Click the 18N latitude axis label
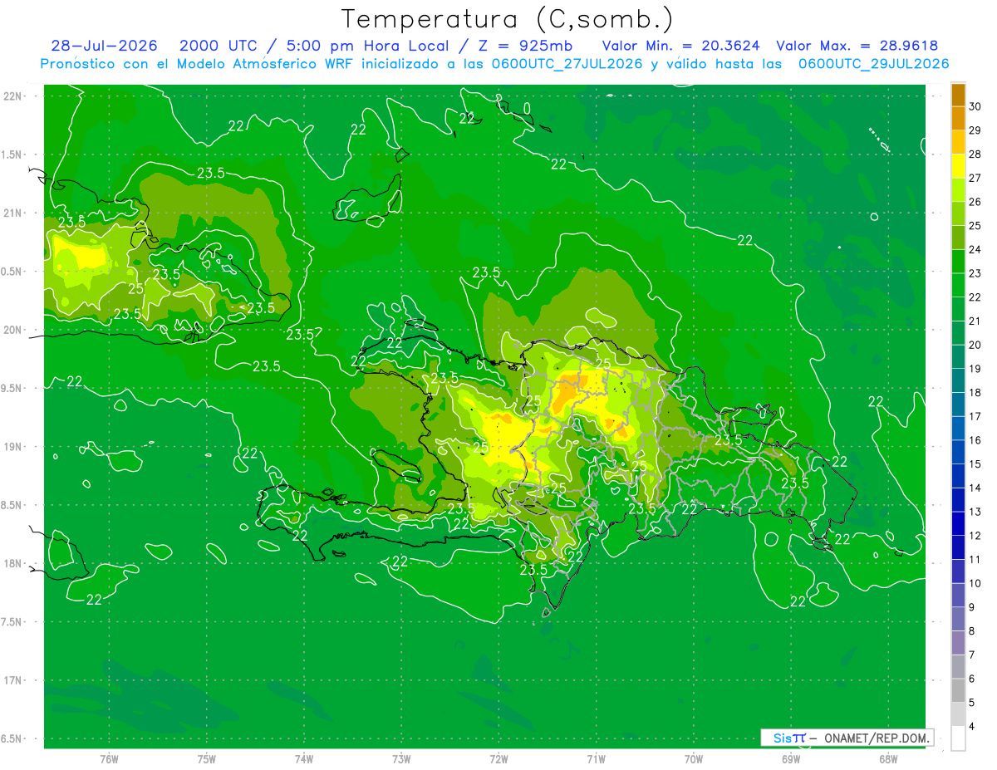Screen dimensions: 997x770 [12, 563]
